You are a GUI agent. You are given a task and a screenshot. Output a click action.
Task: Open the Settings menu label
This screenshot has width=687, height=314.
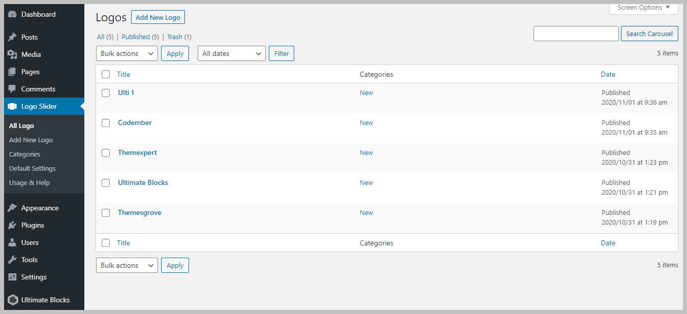pos(34,277)
